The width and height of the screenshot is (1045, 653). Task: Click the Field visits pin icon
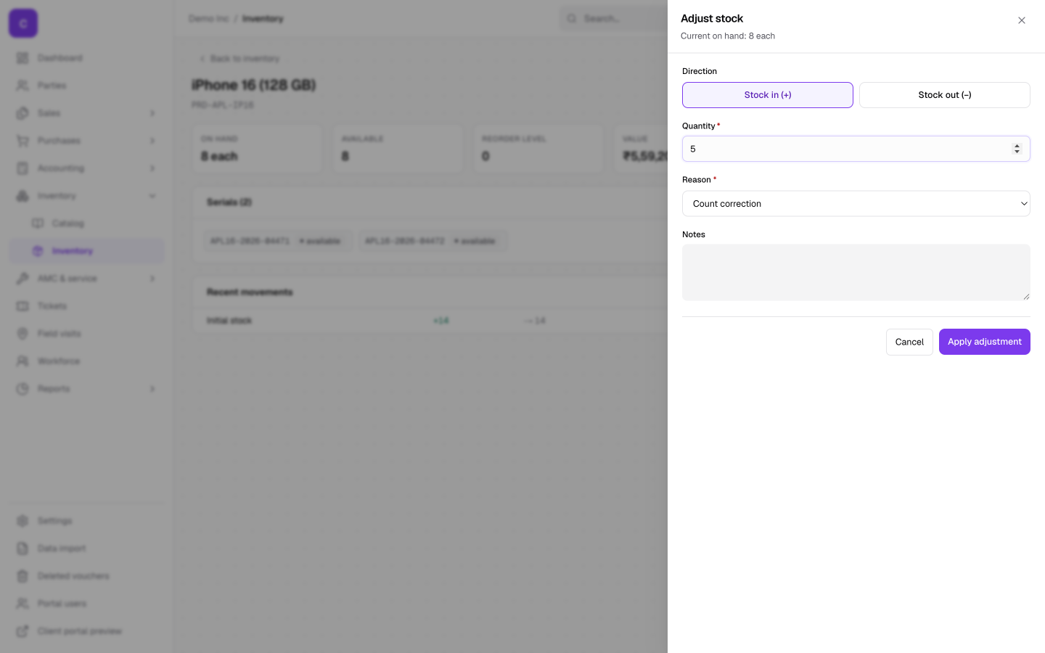pyautogui.click(x=22, y=334)
